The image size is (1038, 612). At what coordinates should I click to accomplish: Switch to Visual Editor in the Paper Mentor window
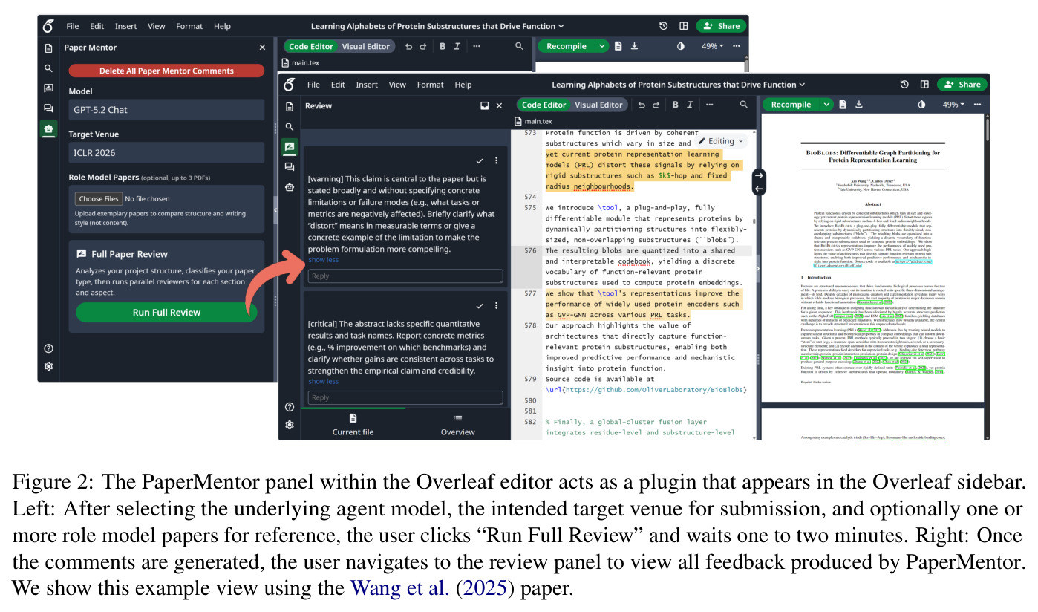(365, 46)
